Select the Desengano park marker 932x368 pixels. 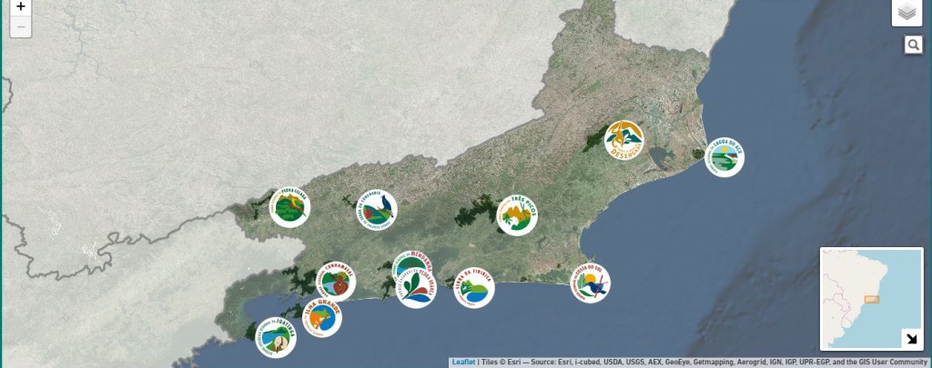click(x=624, y=140)
